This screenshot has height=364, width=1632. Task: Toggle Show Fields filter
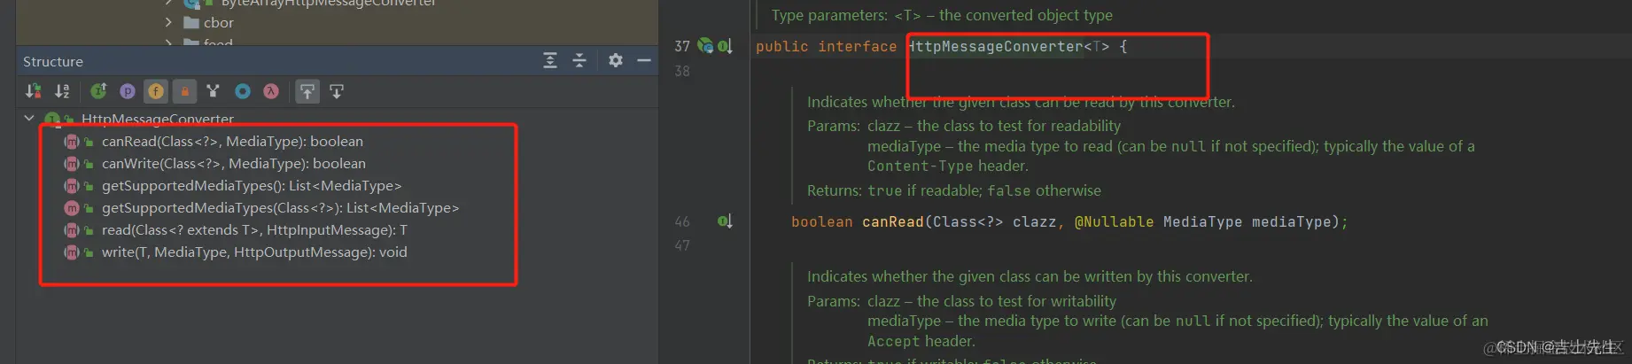click(156, 91)
